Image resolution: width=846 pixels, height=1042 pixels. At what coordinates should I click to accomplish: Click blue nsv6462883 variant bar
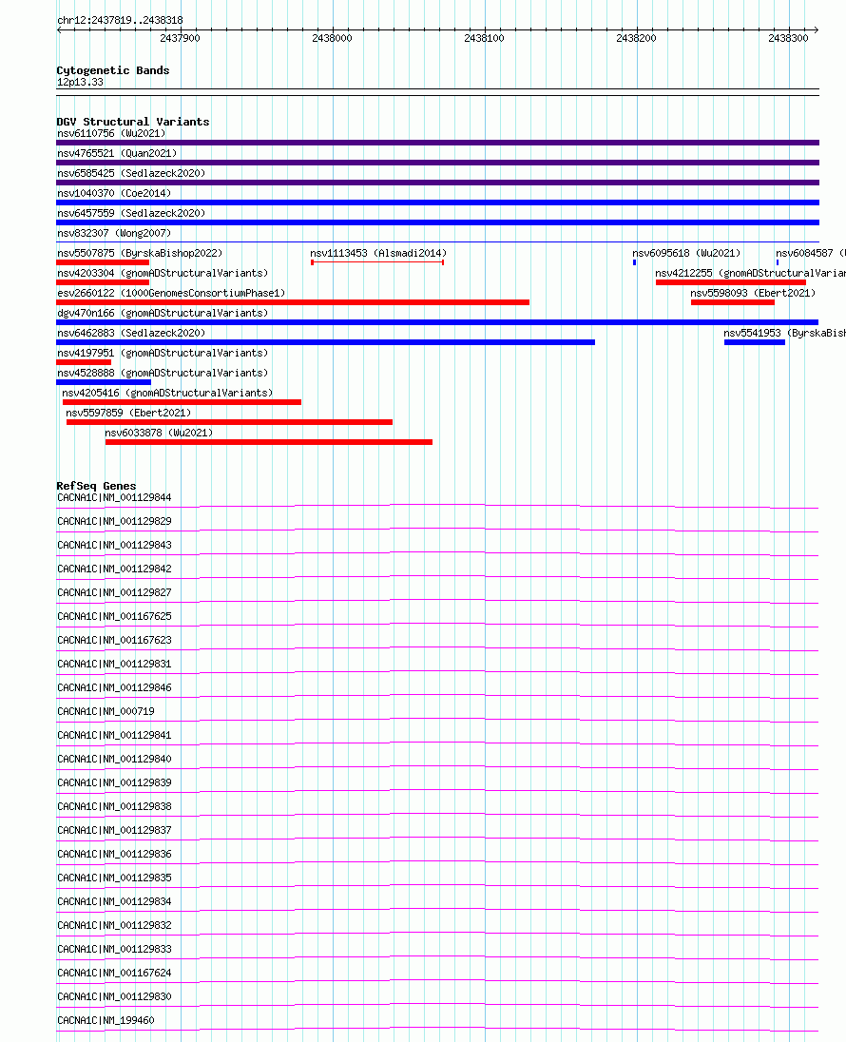pos(326,342)
